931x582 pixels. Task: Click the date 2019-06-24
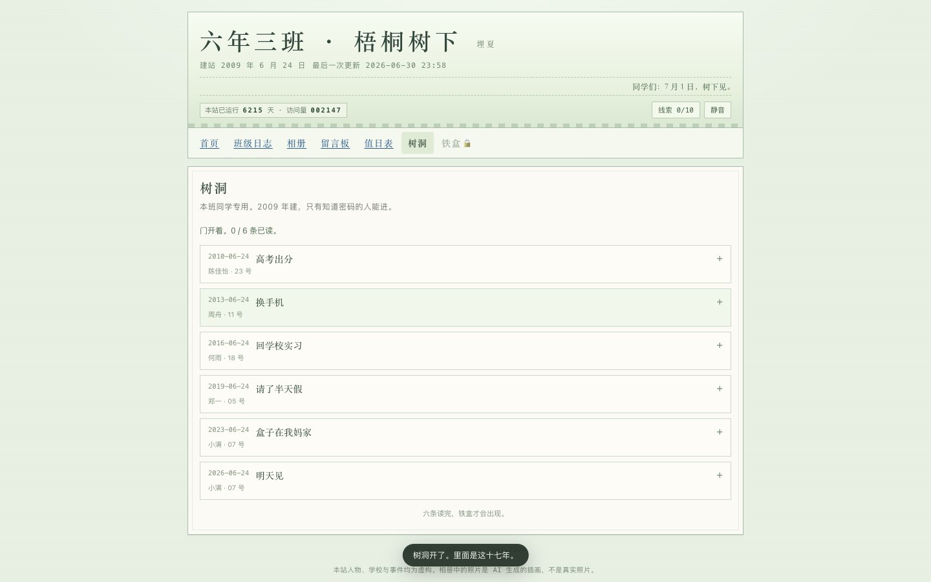(x=228, y=387)
